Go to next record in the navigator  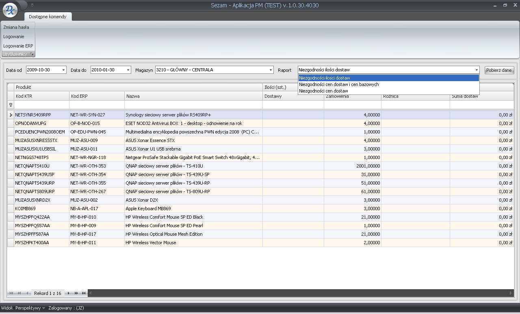(x=69, y=293)
